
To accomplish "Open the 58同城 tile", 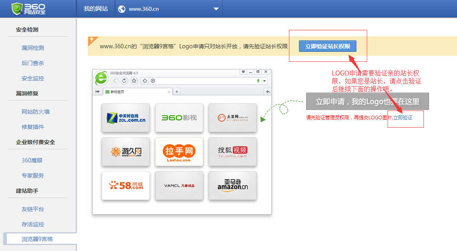I will click(x=126, y=186).
